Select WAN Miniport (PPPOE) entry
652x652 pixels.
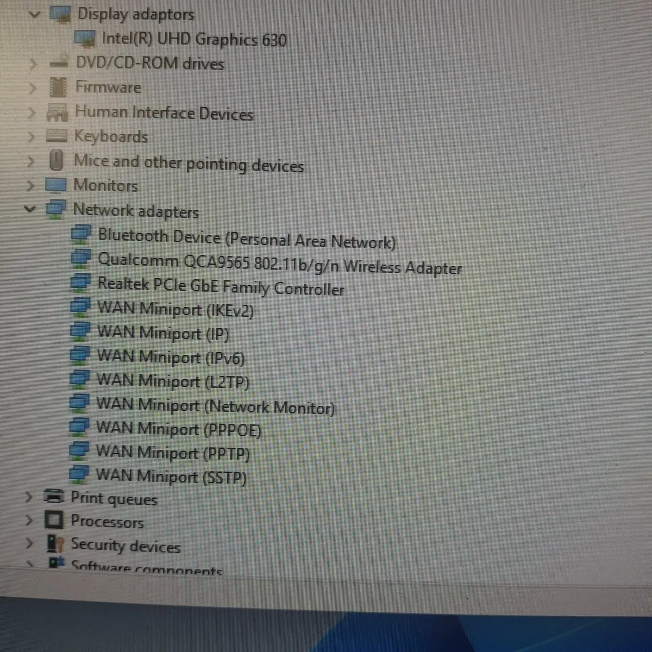[x=178, y=429]
